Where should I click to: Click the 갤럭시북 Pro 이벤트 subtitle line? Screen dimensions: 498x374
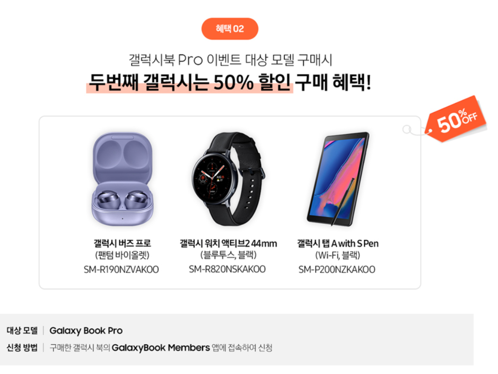click(230, 60)
